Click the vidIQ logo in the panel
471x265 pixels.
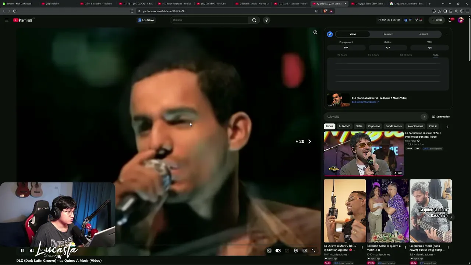(330, 34)
